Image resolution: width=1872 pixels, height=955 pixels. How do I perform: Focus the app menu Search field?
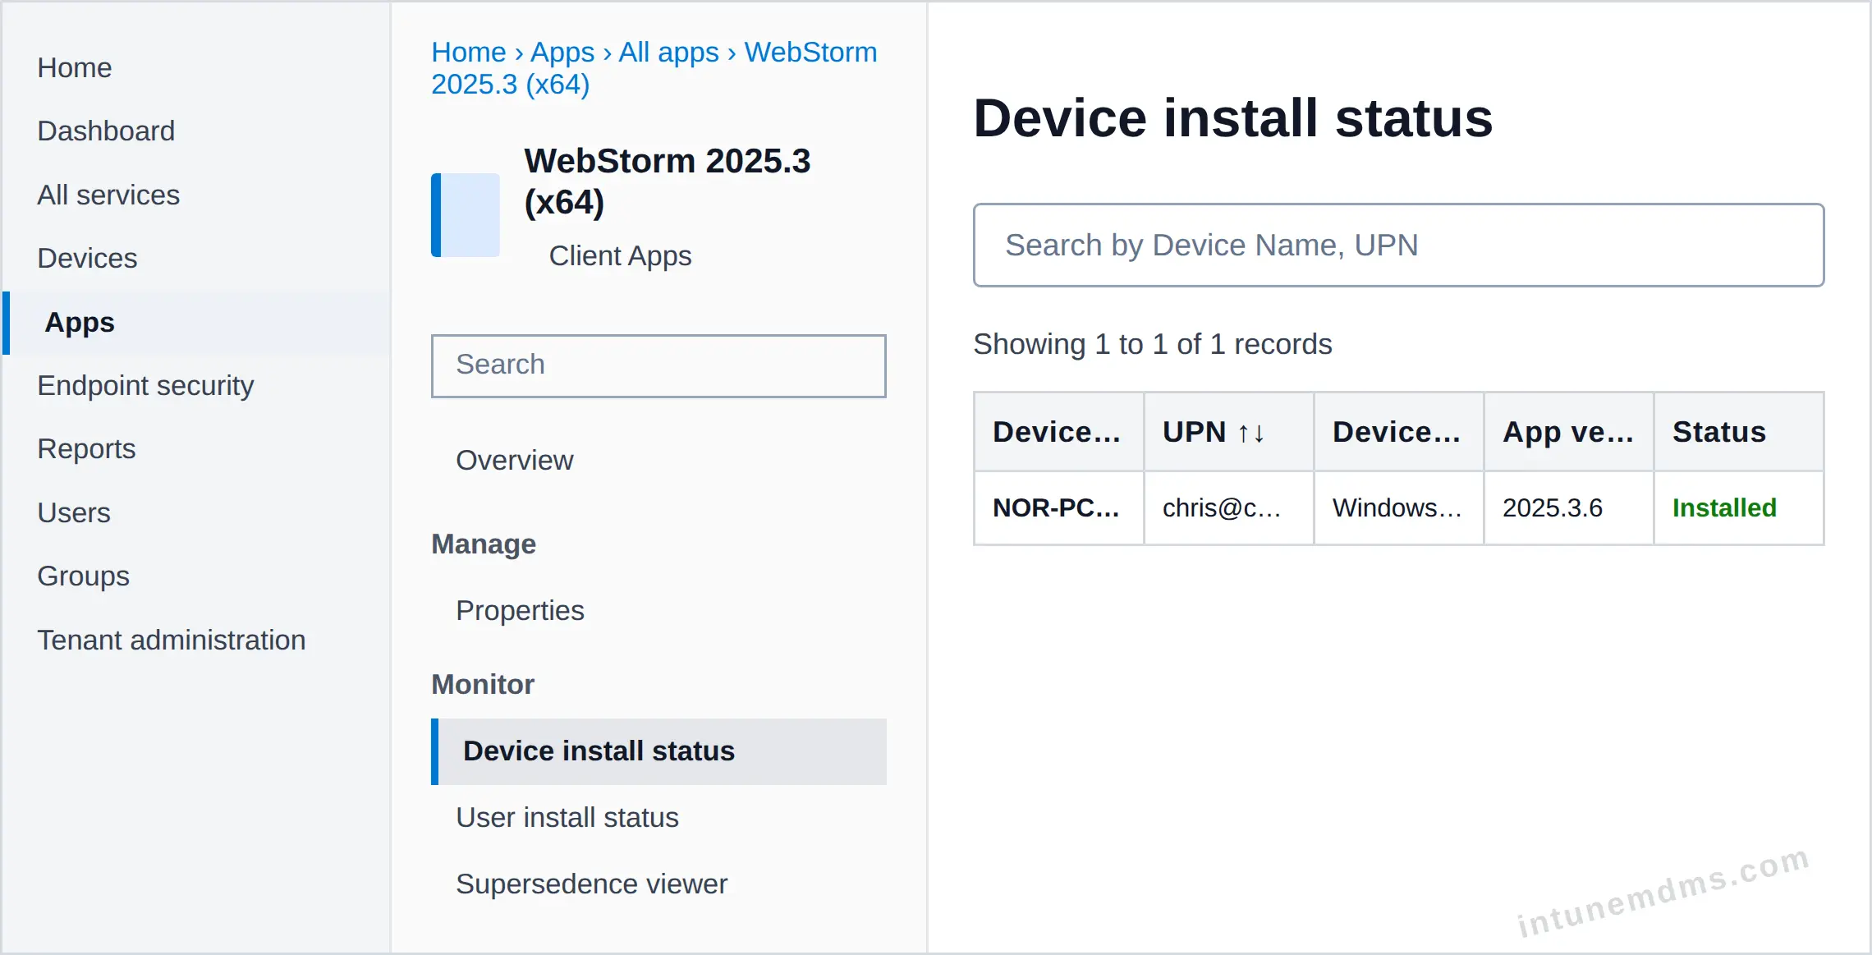tap(658, 365)
